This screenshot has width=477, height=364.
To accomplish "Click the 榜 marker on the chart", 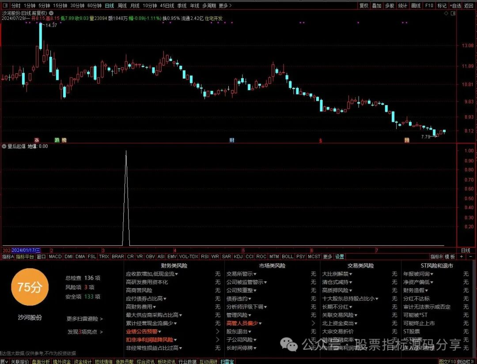I will (x=64, y=140).
